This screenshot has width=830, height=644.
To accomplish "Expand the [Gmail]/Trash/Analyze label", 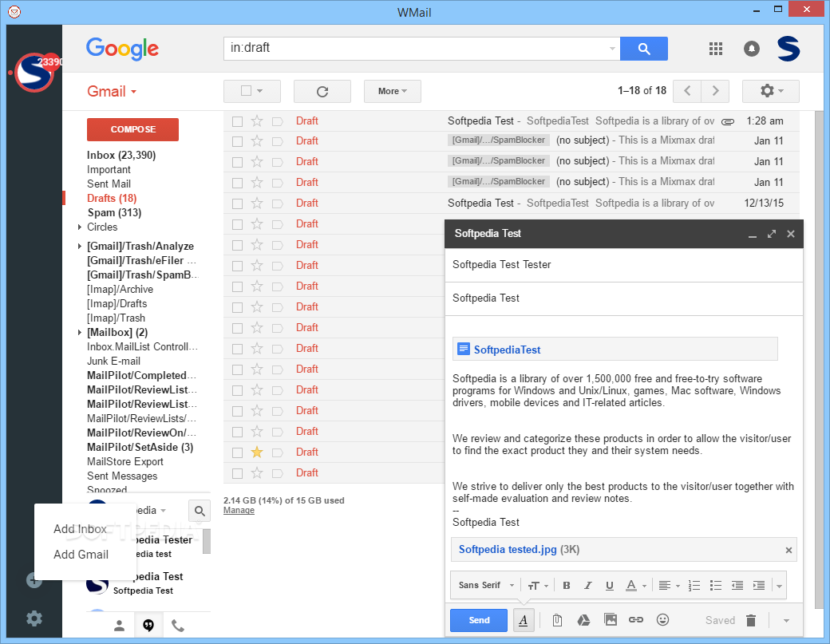I will pos(79,246).
